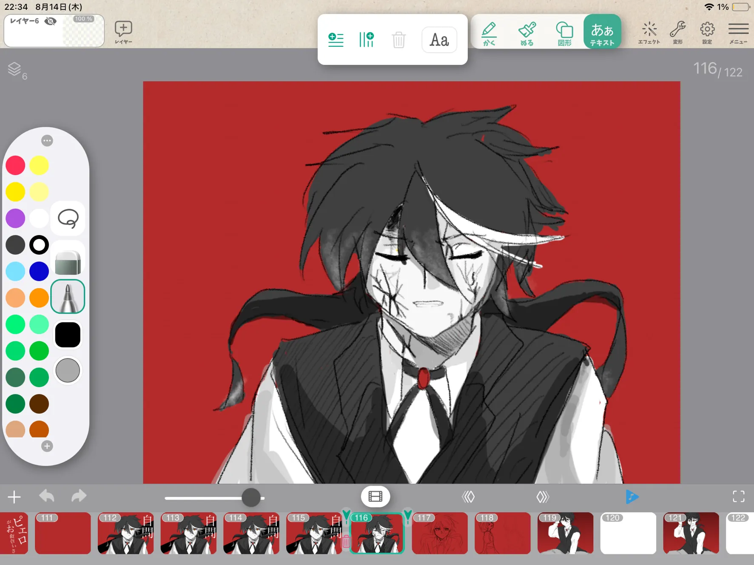This screenshot has width=754, height=565.
Task: Open the 変形 transform tool
Action: point(677,33)
